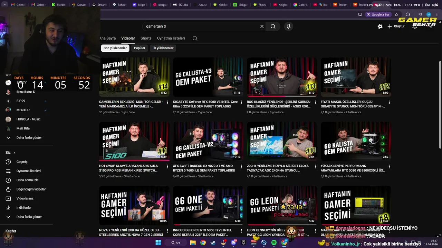Click the magnifier search button

point(273,27)
